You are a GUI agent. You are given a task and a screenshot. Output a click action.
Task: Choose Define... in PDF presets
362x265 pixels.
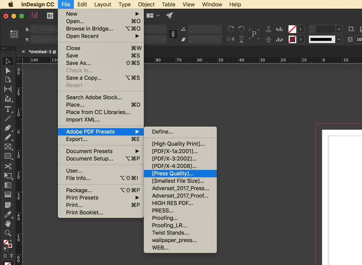pyautogui.click(x=180, y=132)
